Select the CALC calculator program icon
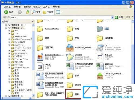135x100 pixels. point(100,48)
